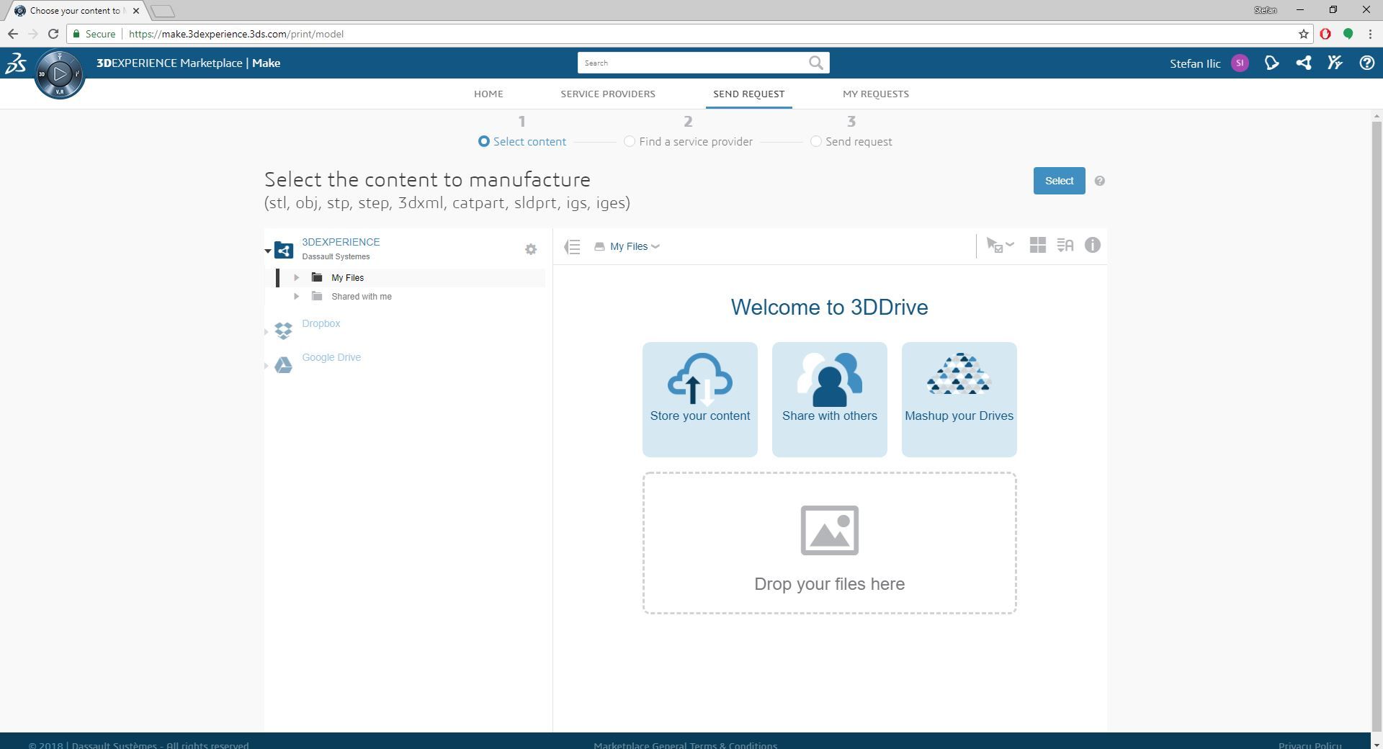Open the My Files breadcrumb dropdown
This screenshot has width=1383, height=749.
(655, 246)
